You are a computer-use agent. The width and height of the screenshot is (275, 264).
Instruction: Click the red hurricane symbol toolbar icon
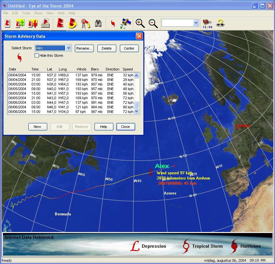click(x=113, y=23)
